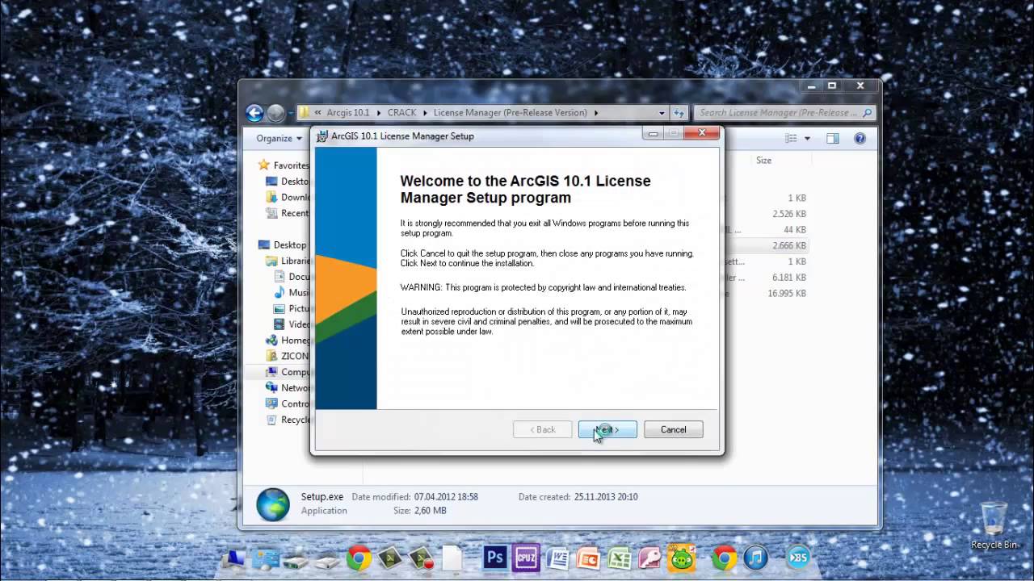
Task: Open the Chrome icon next to iTunes
Action: 725,558
